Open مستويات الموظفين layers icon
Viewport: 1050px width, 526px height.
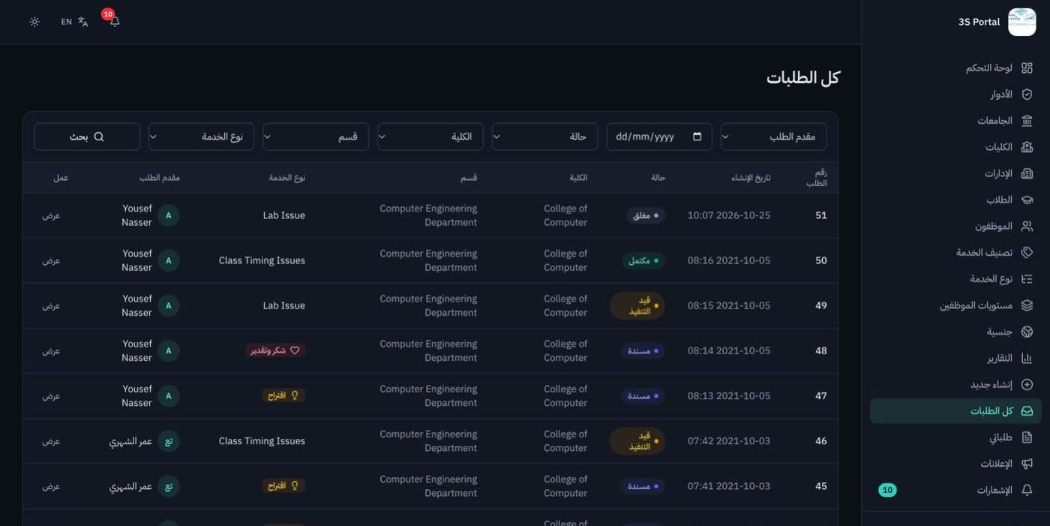[x=1027, y=305]
